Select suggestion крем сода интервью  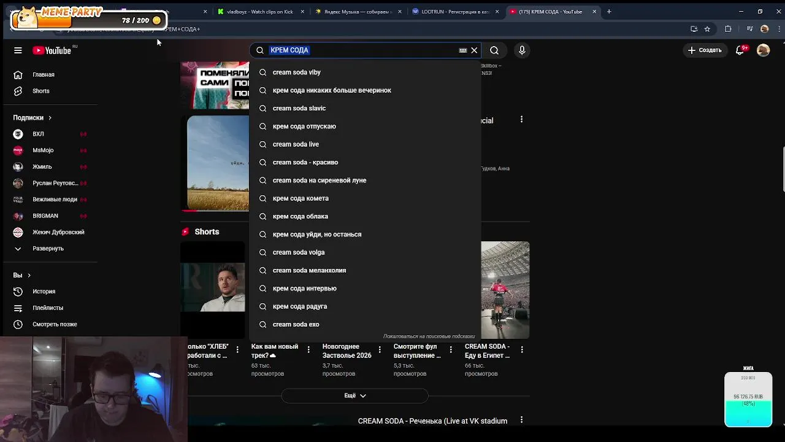click(x=365, y=289)
